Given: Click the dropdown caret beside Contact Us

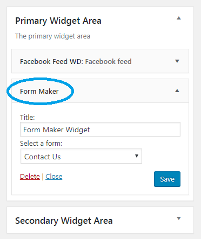Looking at the screenshot, I should coord(137,156).
